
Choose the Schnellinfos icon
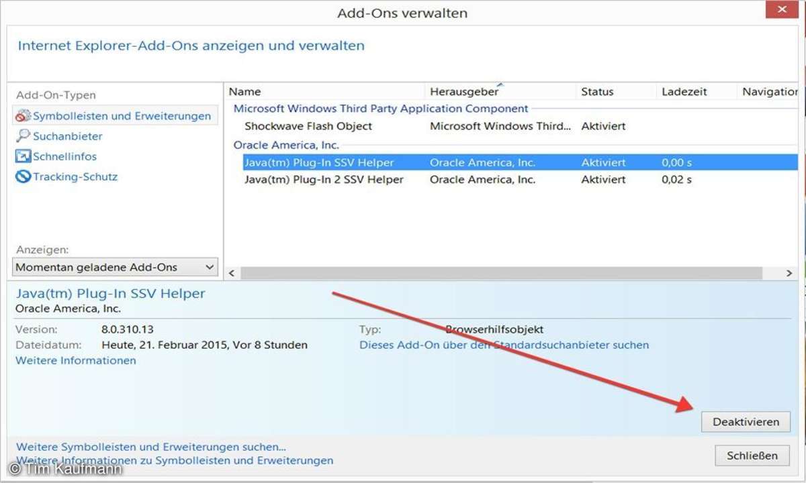(x=23, y=156)
